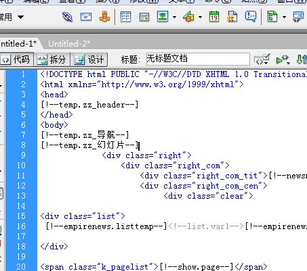The image size is (307, 271).
Task: Click the div class="clear" code line
Action: pyautogui.click(x=208, y=196)
